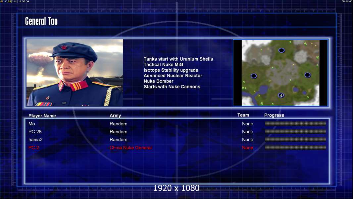This screenshot has width=353, height=199.
Task: Select start position marker numbered 4
Action: click(281, 95)
